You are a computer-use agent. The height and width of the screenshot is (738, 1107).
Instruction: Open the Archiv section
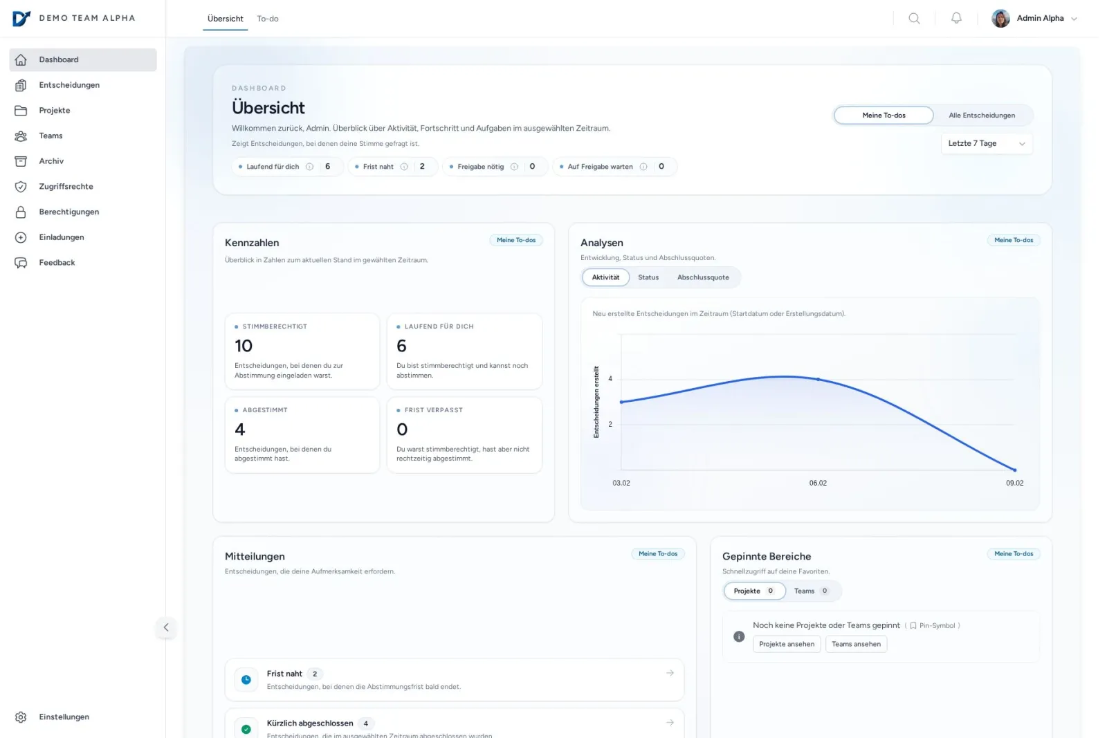[x=51, y=160]
